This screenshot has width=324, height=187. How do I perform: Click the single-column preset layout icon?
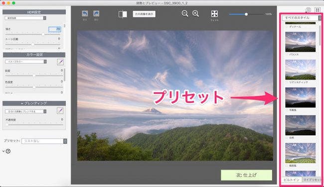[x=308, y=10]
